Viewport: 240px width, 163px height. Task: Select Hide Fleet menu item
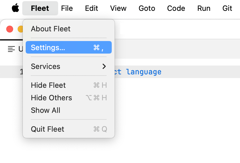[x=48, y=85]
